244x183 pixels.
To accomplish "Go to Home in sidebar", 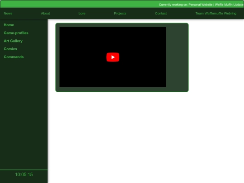I will coord(9,25).
